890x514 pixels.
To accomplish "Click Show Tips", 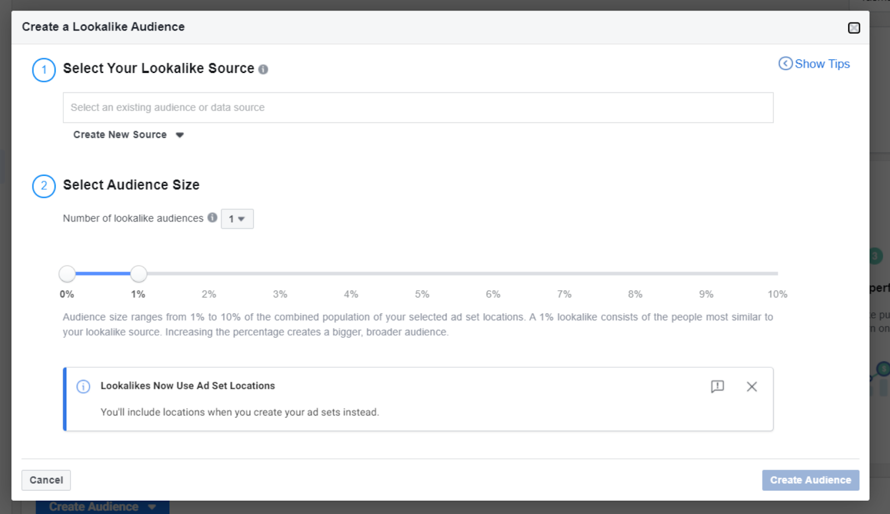I will 822,64.
